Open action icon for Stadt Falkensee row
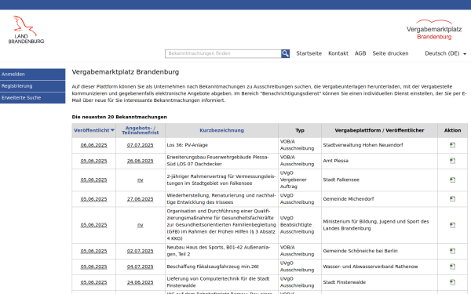 coord(452,180)
